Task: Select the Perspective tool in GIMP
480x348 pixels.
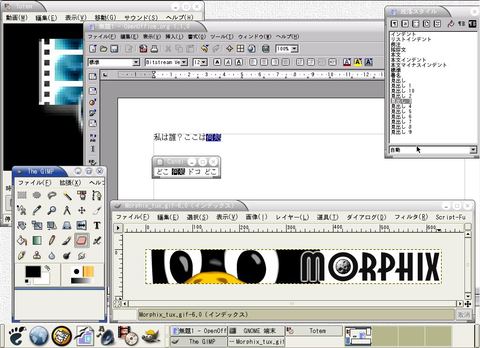Action: 67,225
